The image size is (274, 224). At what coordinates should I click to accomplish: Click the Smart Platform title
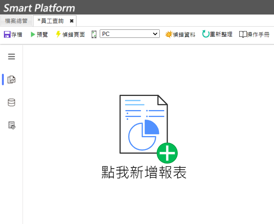(39, 8)
